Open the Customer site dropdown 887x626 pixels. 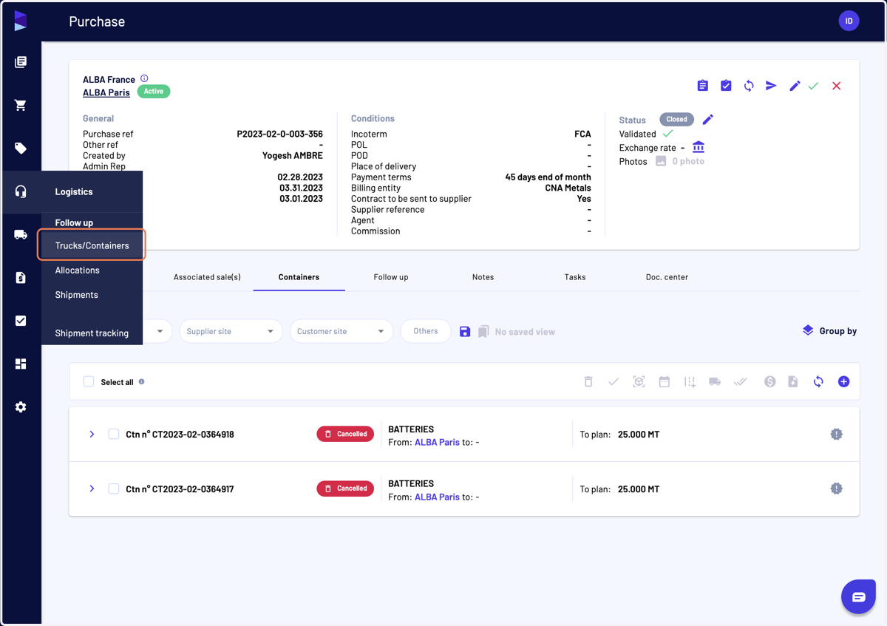(341, 331)
